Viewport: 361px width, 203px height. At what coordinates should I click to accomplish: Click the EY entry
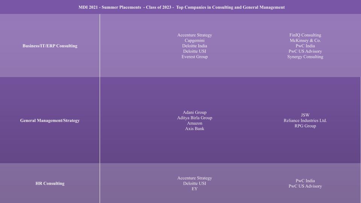(194, 189)
